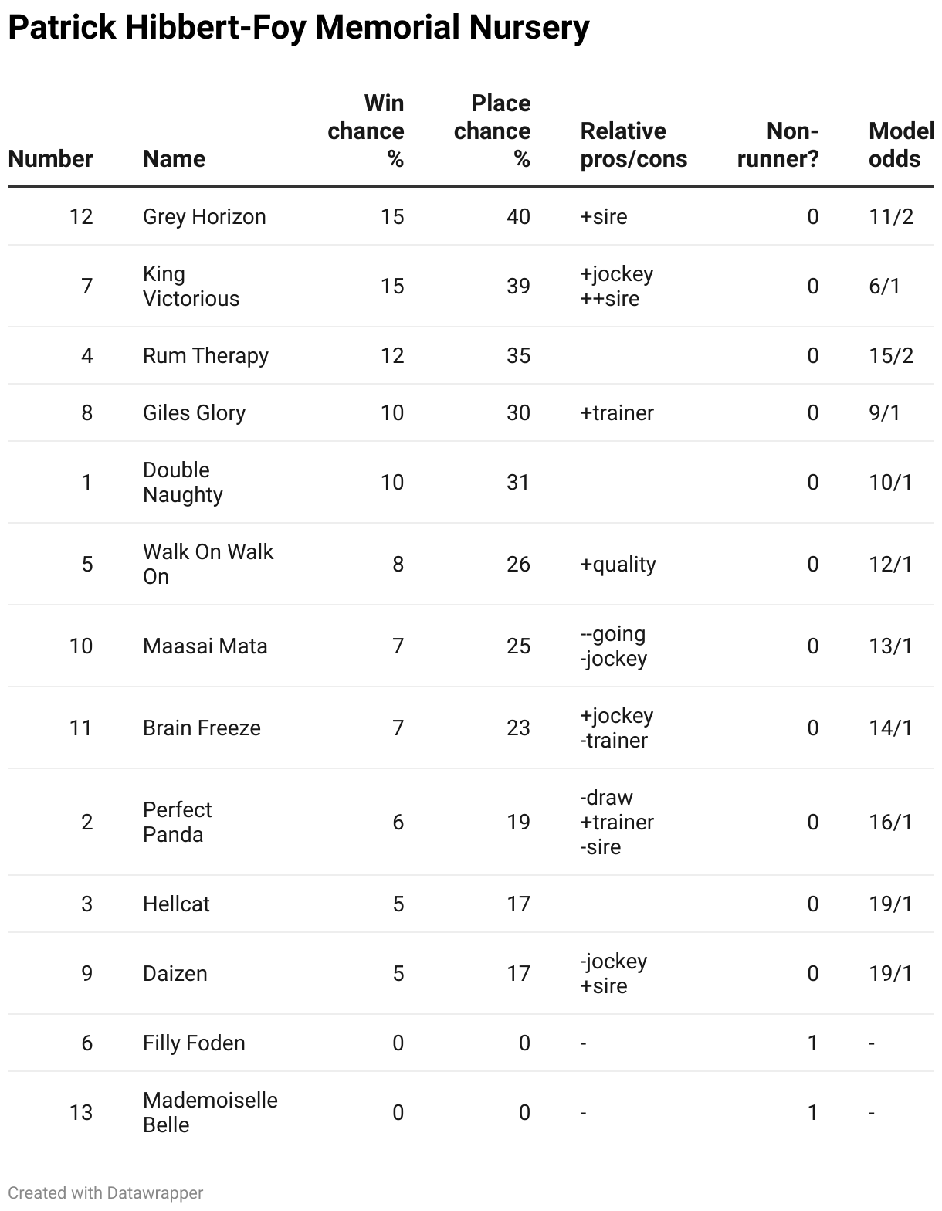Select the Grey Horizon name cell
Viewport: 942px width, 1211px height.
(205, 216)
